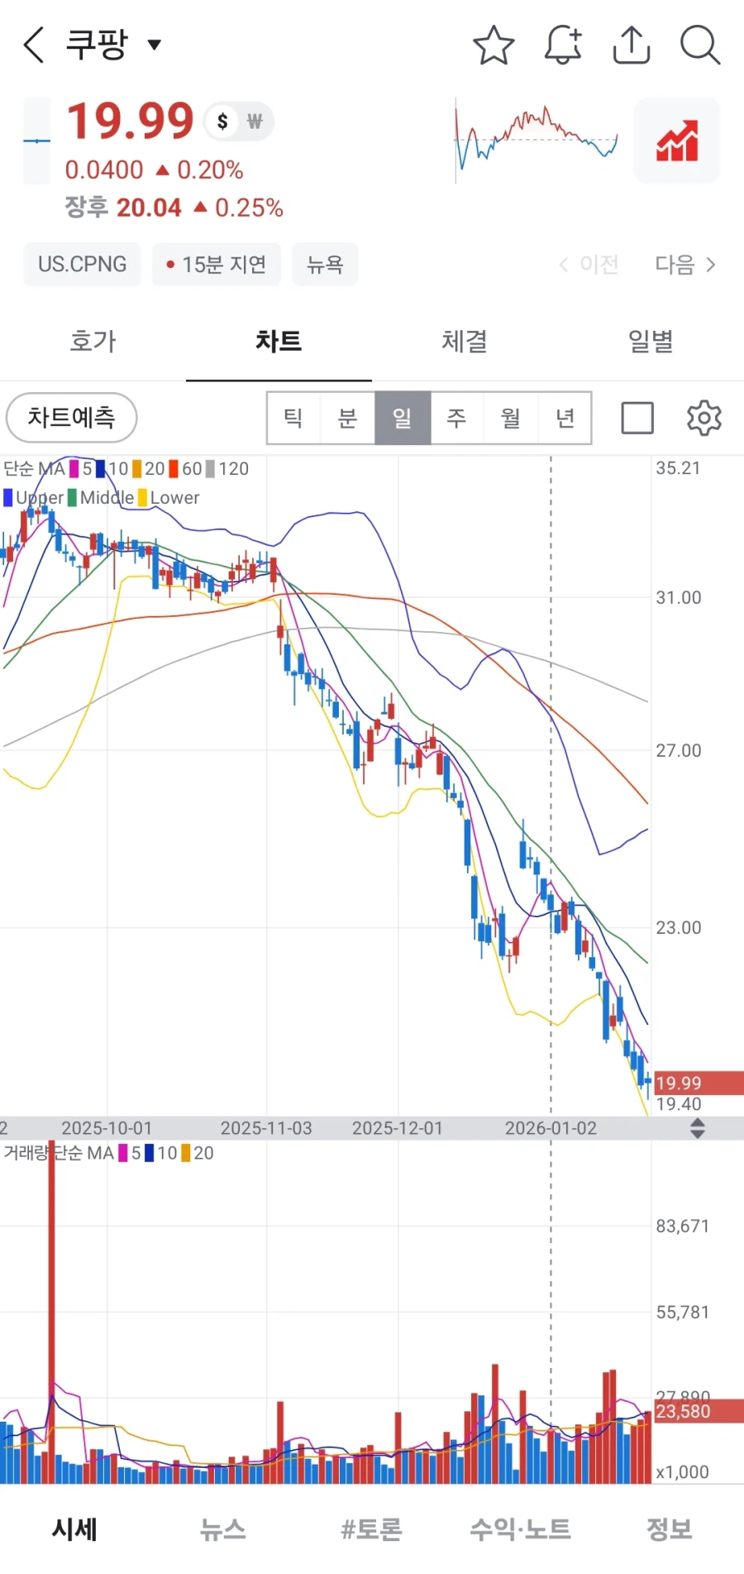The width and height of the screenshot is (744, 1574).
Task: Tap the red rising chart icon
Action: pos(676,141)
